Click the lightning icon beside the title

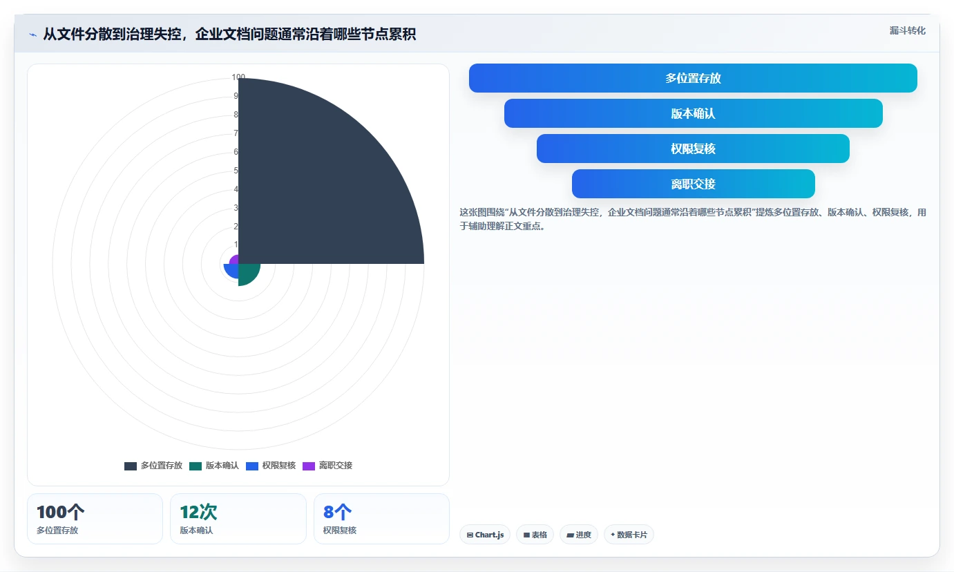32,35
